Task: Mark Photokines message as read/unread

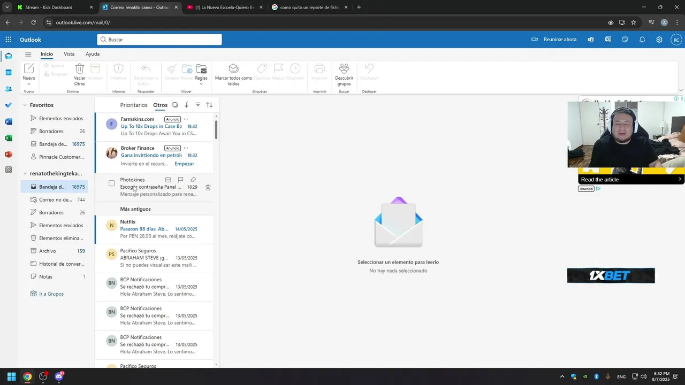Action: (x=168, y=180)
